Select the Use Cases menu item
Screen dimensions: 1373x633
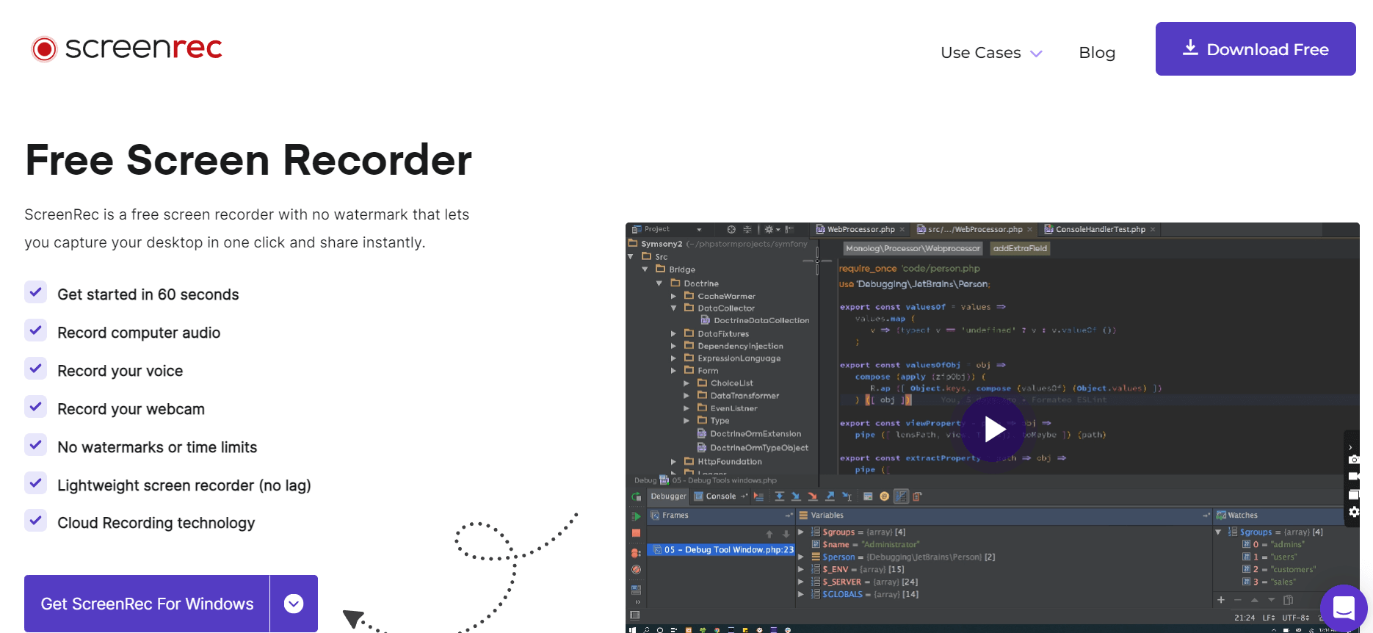click(980, 53)
